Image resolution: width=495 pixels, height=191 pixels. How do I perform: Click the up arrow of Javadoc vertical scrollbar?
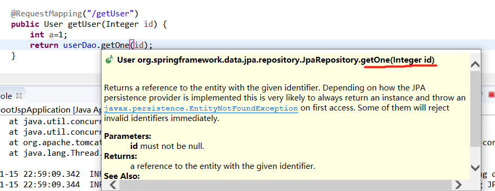coord(475,64)
